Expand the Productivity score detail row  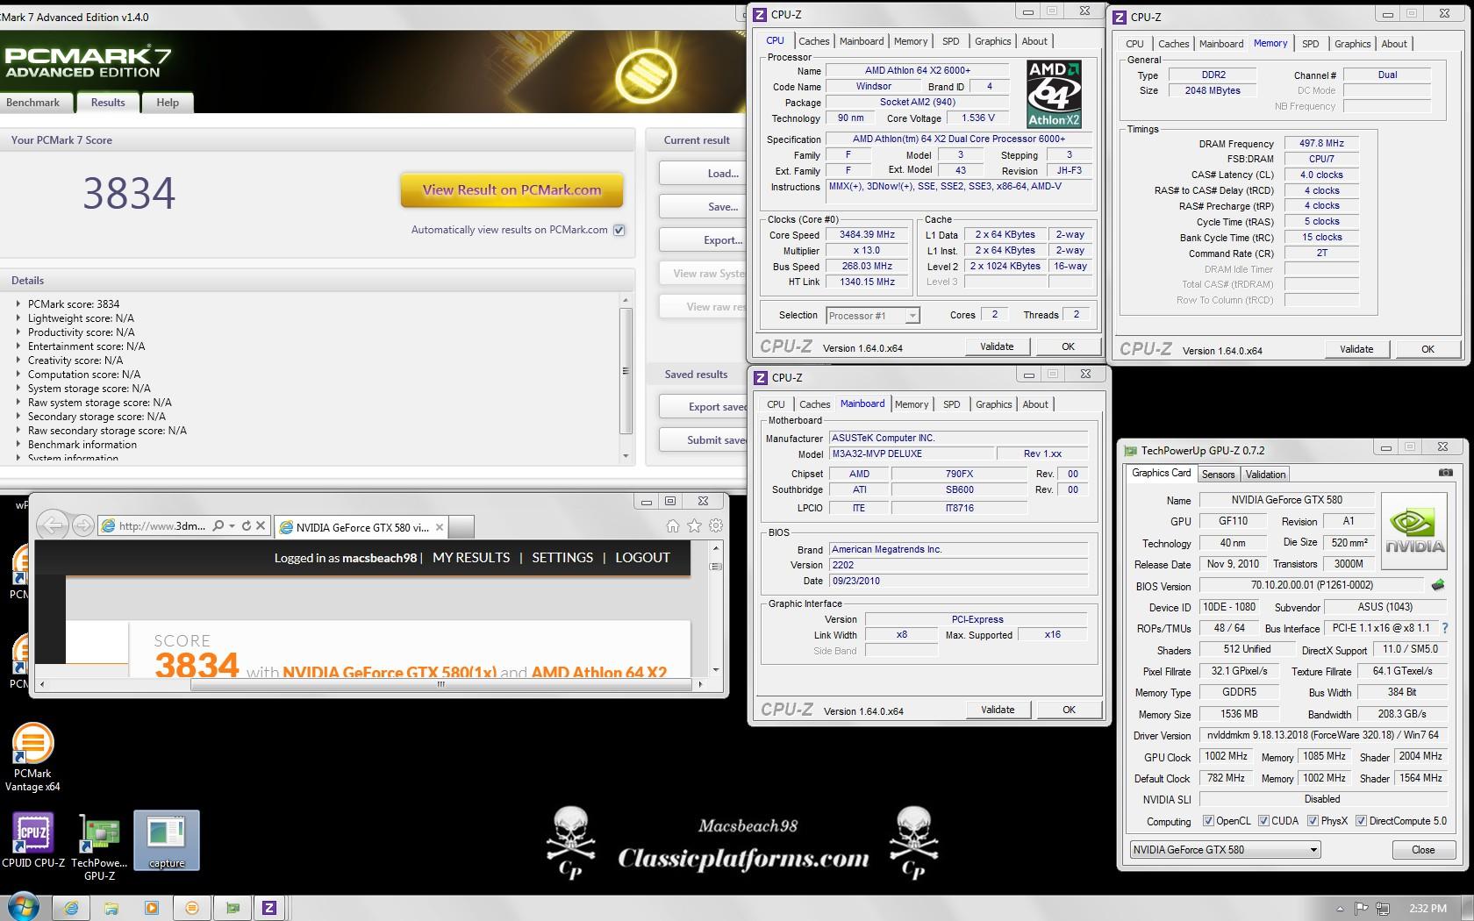[18, 332]
